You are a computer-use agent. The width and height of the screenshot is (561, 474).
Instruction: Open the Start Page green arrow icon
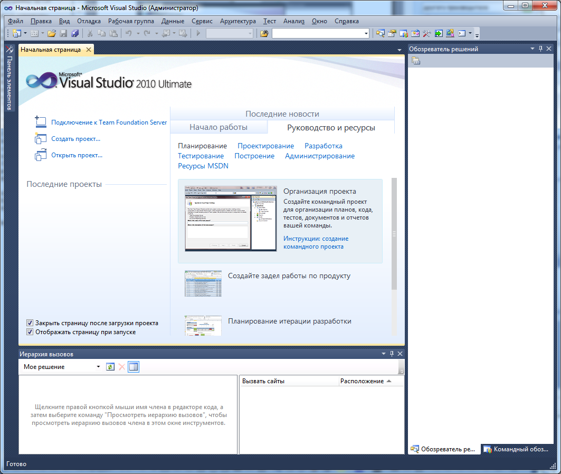pyautogui.click(x=438, y=33)
